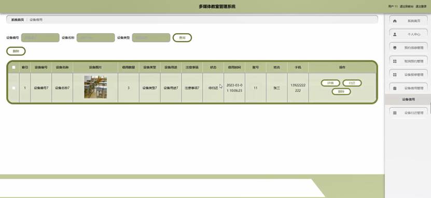The height and width of the screenshot is (198, 431).
Task: Click the 删除 button in the row's 操作 column
Action: (341, 92)
